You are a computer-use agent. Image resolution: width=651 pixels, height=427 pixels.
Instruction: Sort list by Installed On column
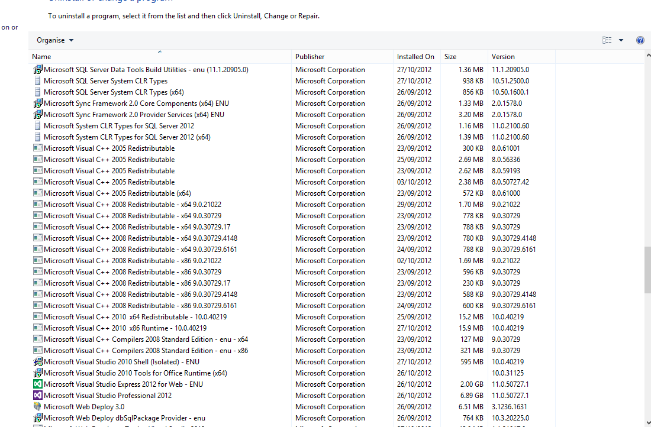[415, 57]
